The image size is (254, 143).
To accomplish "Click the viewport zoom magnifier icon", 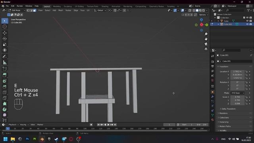I will (x=206, y=34).
